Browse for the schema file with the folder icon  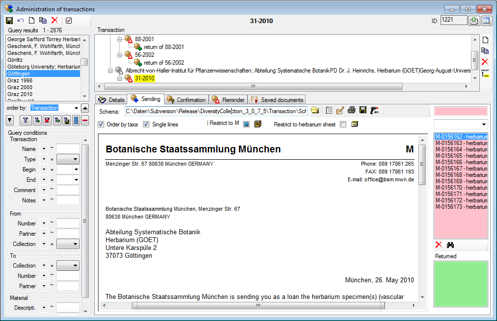point(315,110)
